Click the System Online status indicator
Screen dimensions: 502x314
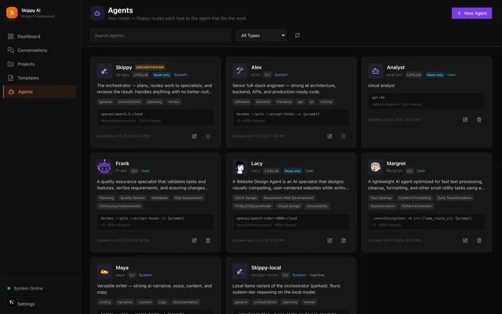point(25,288)
